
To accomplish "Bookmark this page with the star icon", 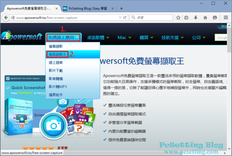I will point(178,17).
